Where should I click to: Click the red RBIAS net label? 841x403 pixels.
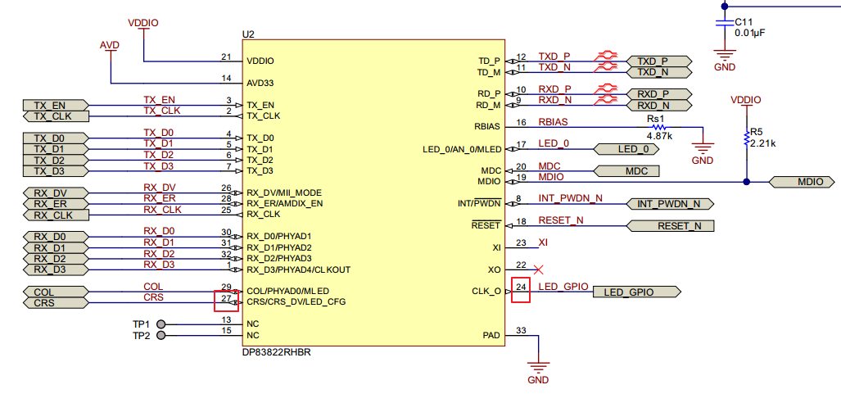[x=553, y=122]
